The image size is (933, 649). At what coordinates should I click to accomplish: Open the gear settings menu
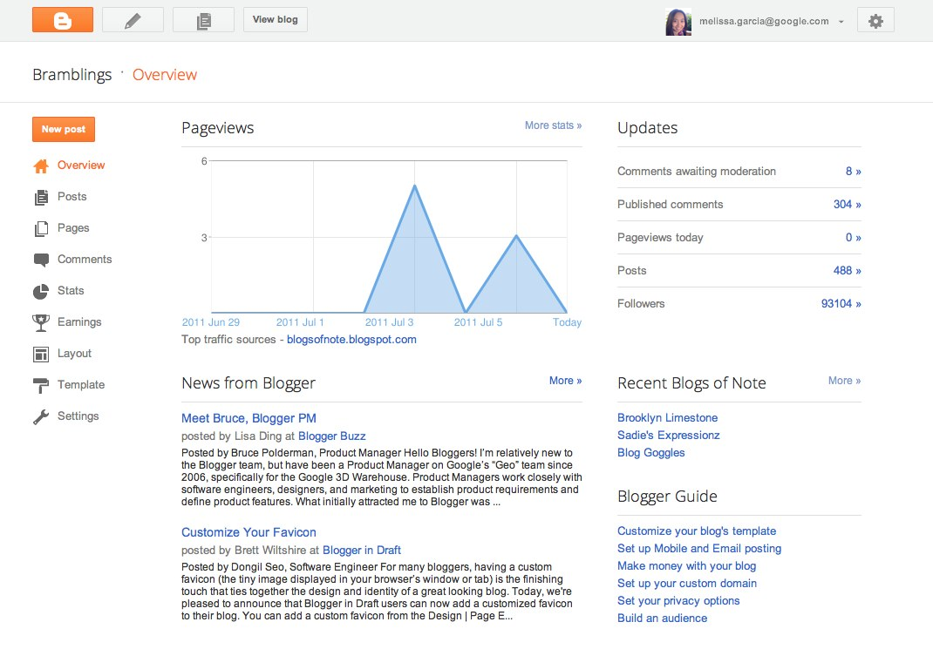pyautogui.click(x=875, y=21)
